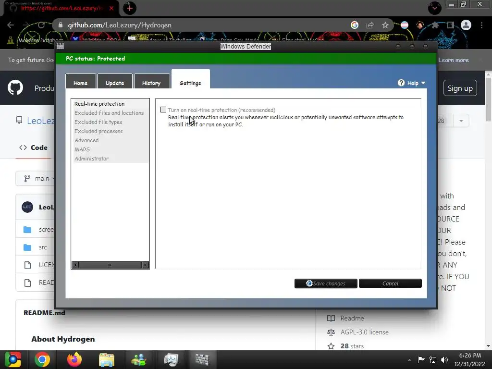Viewport: 492px width, 369px height.
Task: Click the LICENSE file icon
Action: coord(27,265)
